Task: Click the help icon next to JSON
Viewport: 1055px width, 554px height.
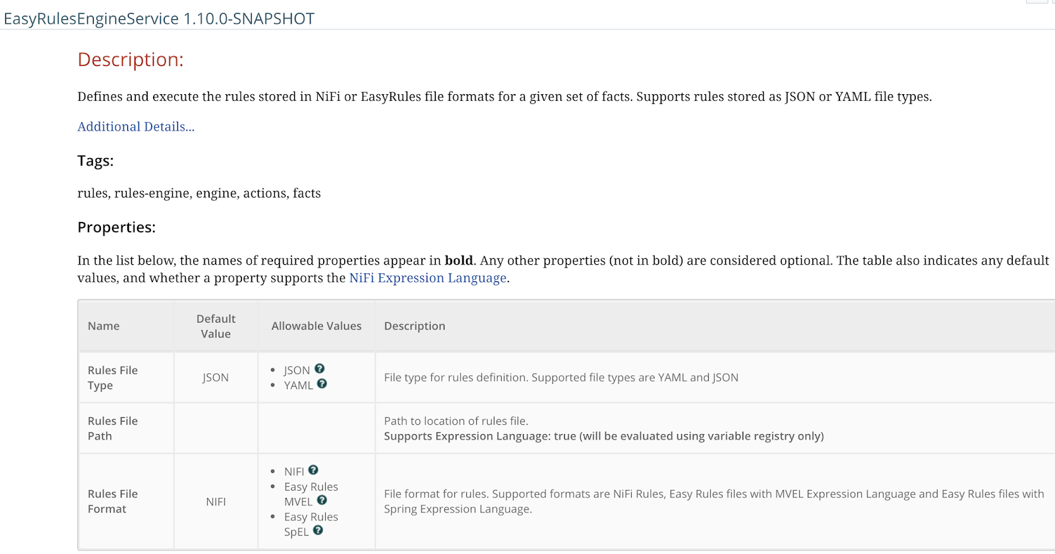Action: tap(319, 369)
